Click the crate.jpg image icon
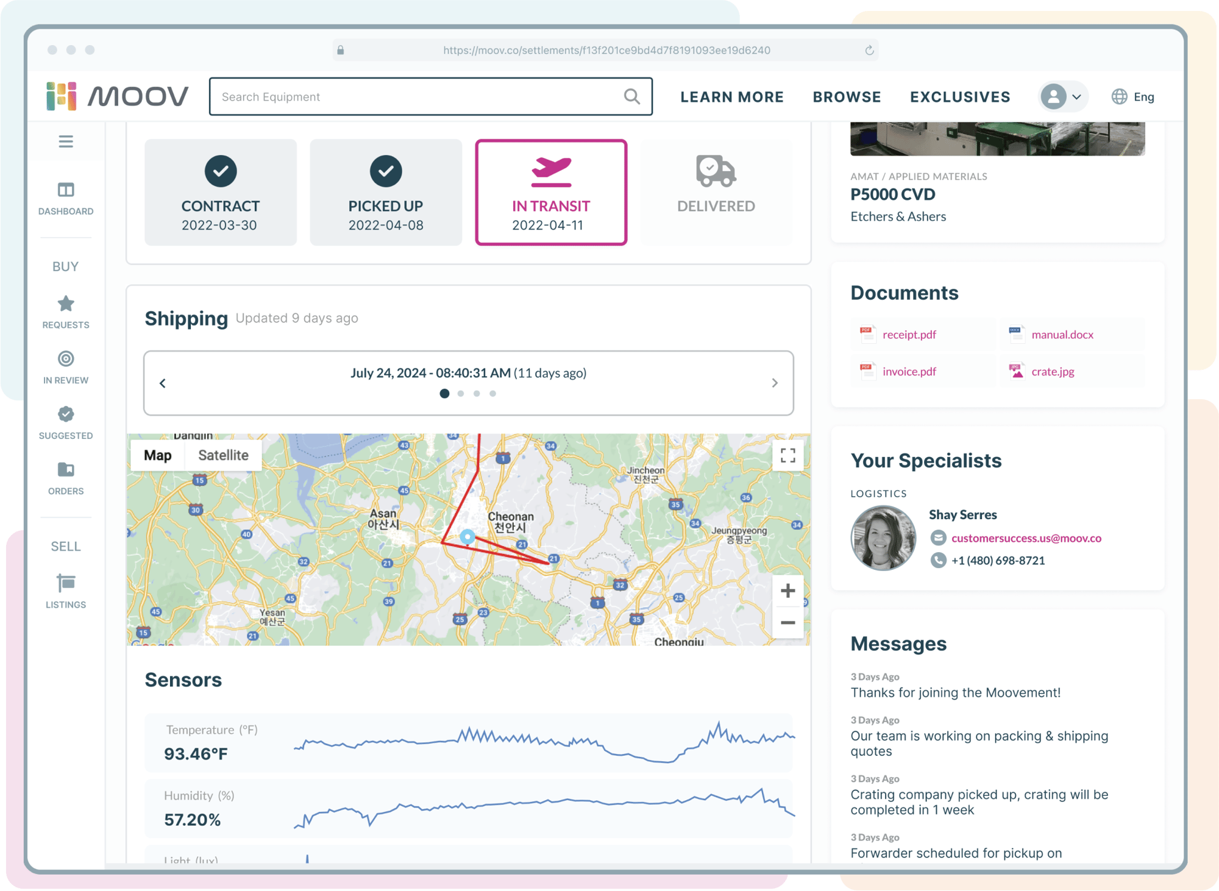1219x891 pixels. tap(1015, 371)
